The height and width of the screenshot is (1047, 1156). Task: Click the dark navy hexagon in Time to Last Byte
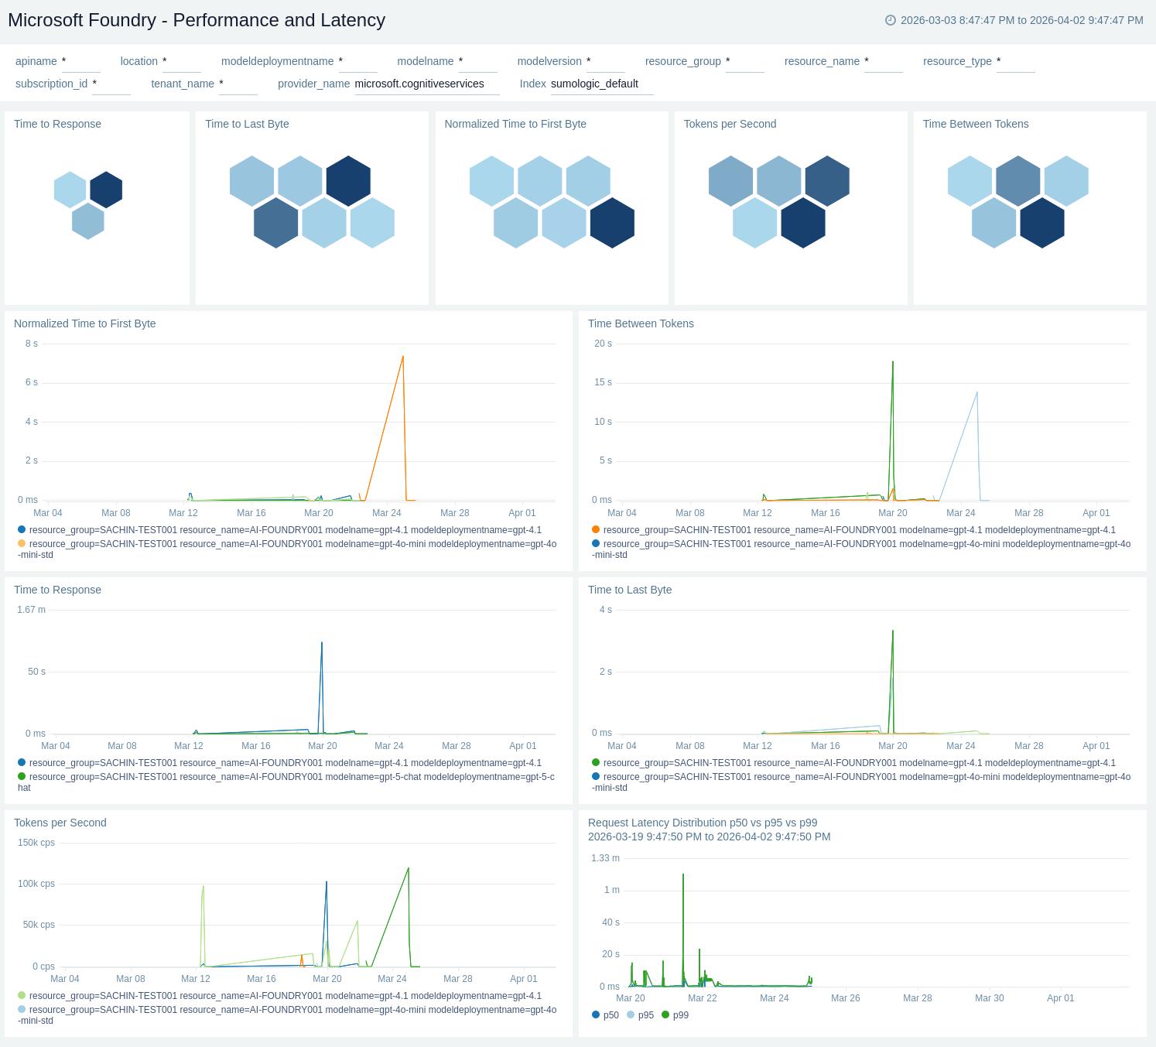(348, 181)
